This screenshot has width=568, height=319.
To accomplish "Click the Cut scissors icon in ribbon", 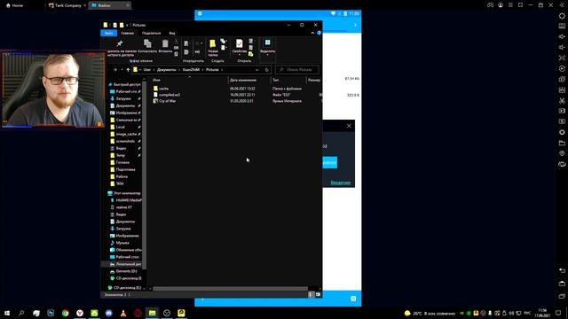I will [x=176, y=42].
